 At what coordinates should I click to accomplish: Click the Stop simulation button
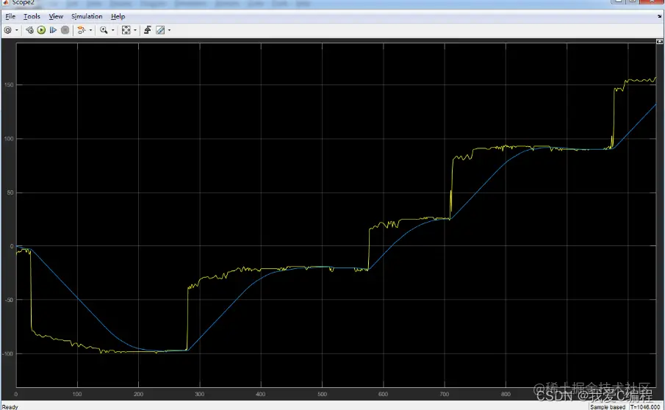65,30
